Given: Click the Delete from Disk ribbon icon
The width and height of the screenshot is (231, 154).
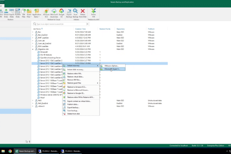Looking at the screenshot, I should pyautogui.click(x=83, y=13).
